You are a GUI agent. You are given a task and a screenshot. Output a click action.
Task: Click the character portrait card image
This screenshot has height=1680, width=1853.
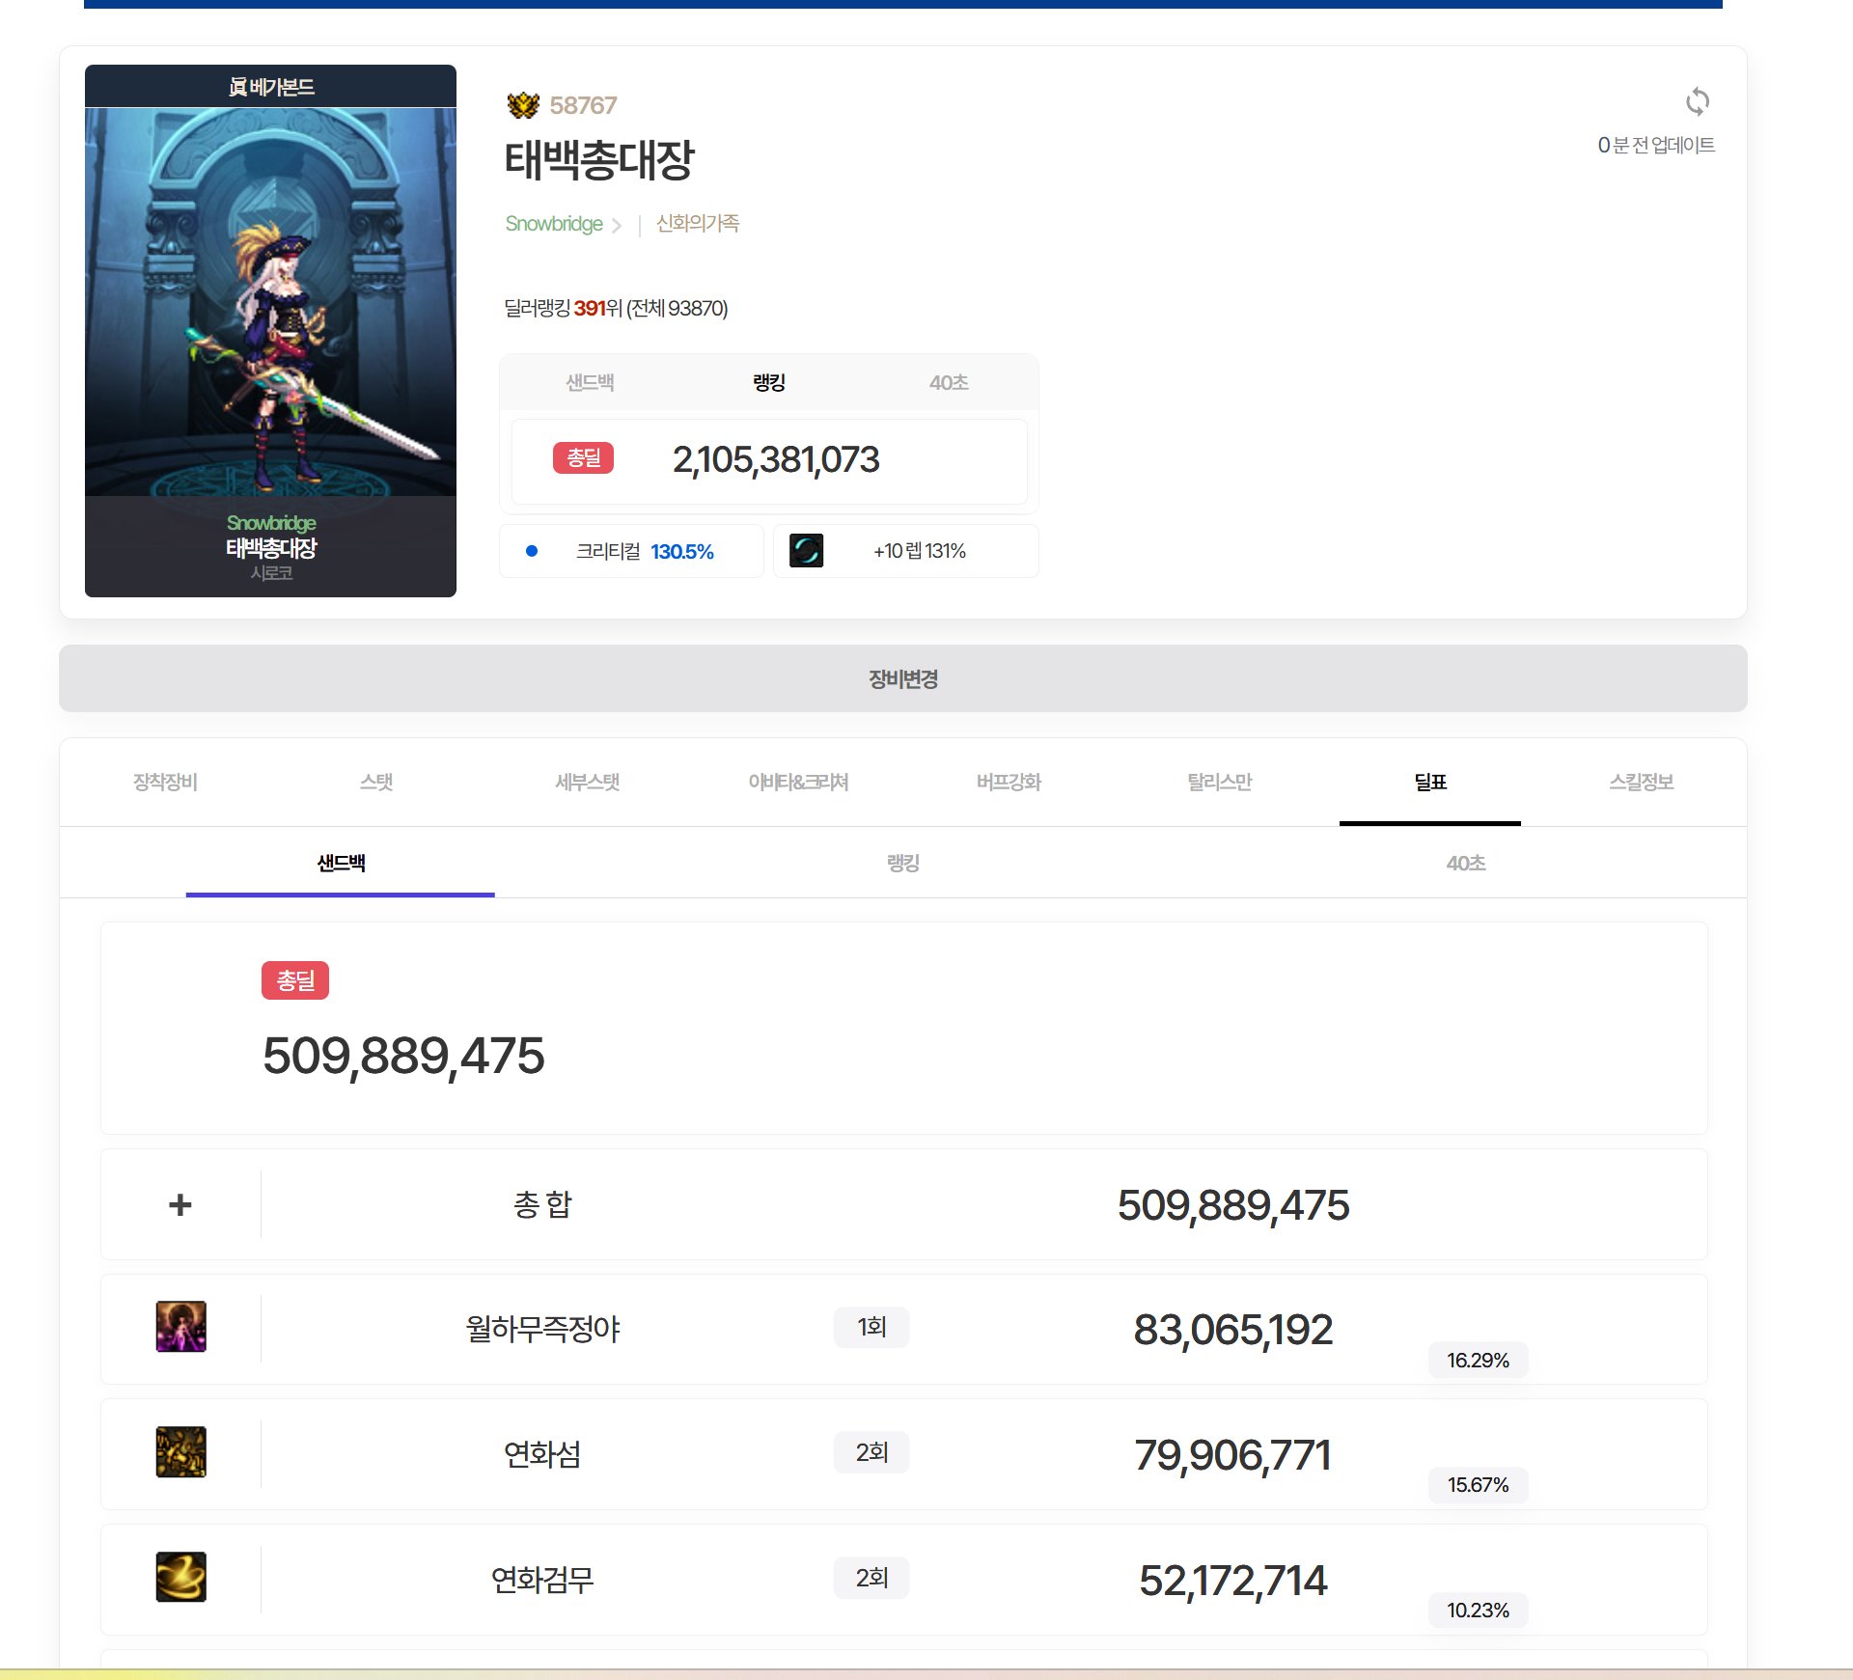270,301
